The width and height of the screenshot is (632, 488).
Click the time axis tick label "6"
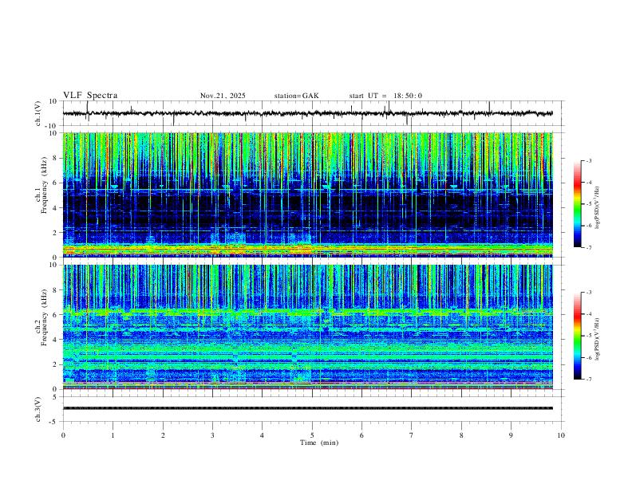(x=361, y=435)
